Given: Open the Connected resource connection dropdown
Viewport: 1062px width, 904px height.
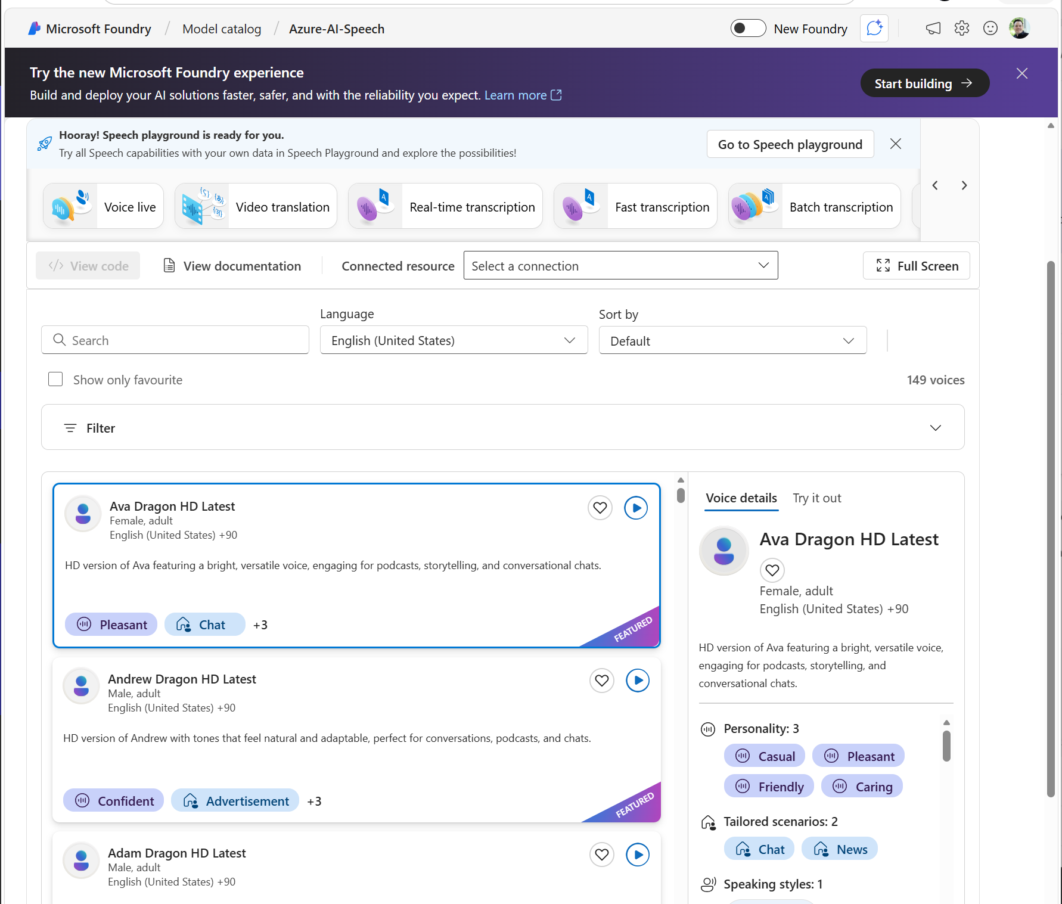Looking at the screenshot, I should point(620,265).
